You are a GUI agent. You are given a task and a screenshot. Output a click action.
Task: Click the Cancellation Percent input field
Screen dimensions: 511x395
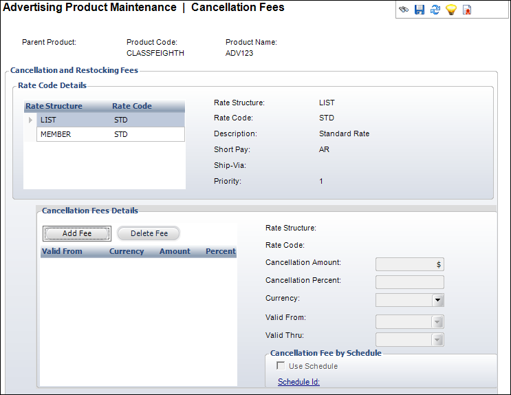[x=409, y=282]
